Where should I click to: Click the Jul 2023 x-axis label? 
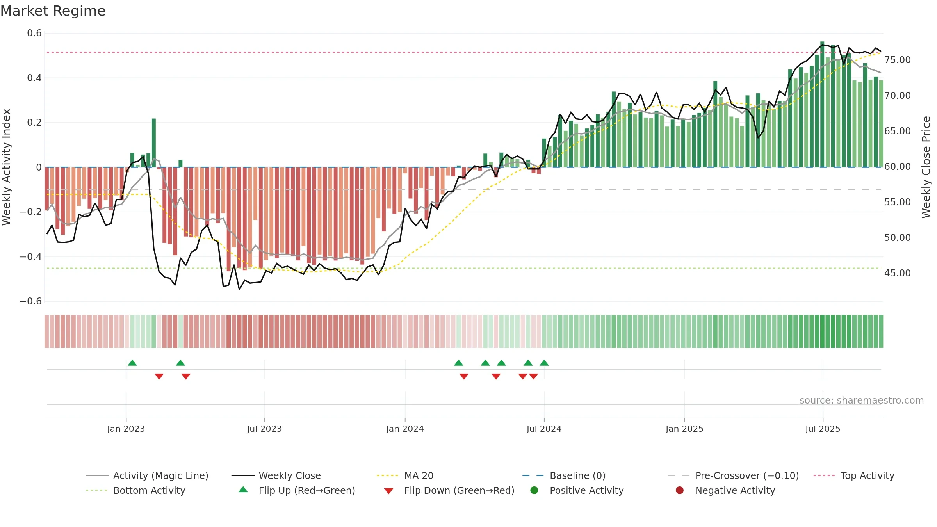point(264,429)
